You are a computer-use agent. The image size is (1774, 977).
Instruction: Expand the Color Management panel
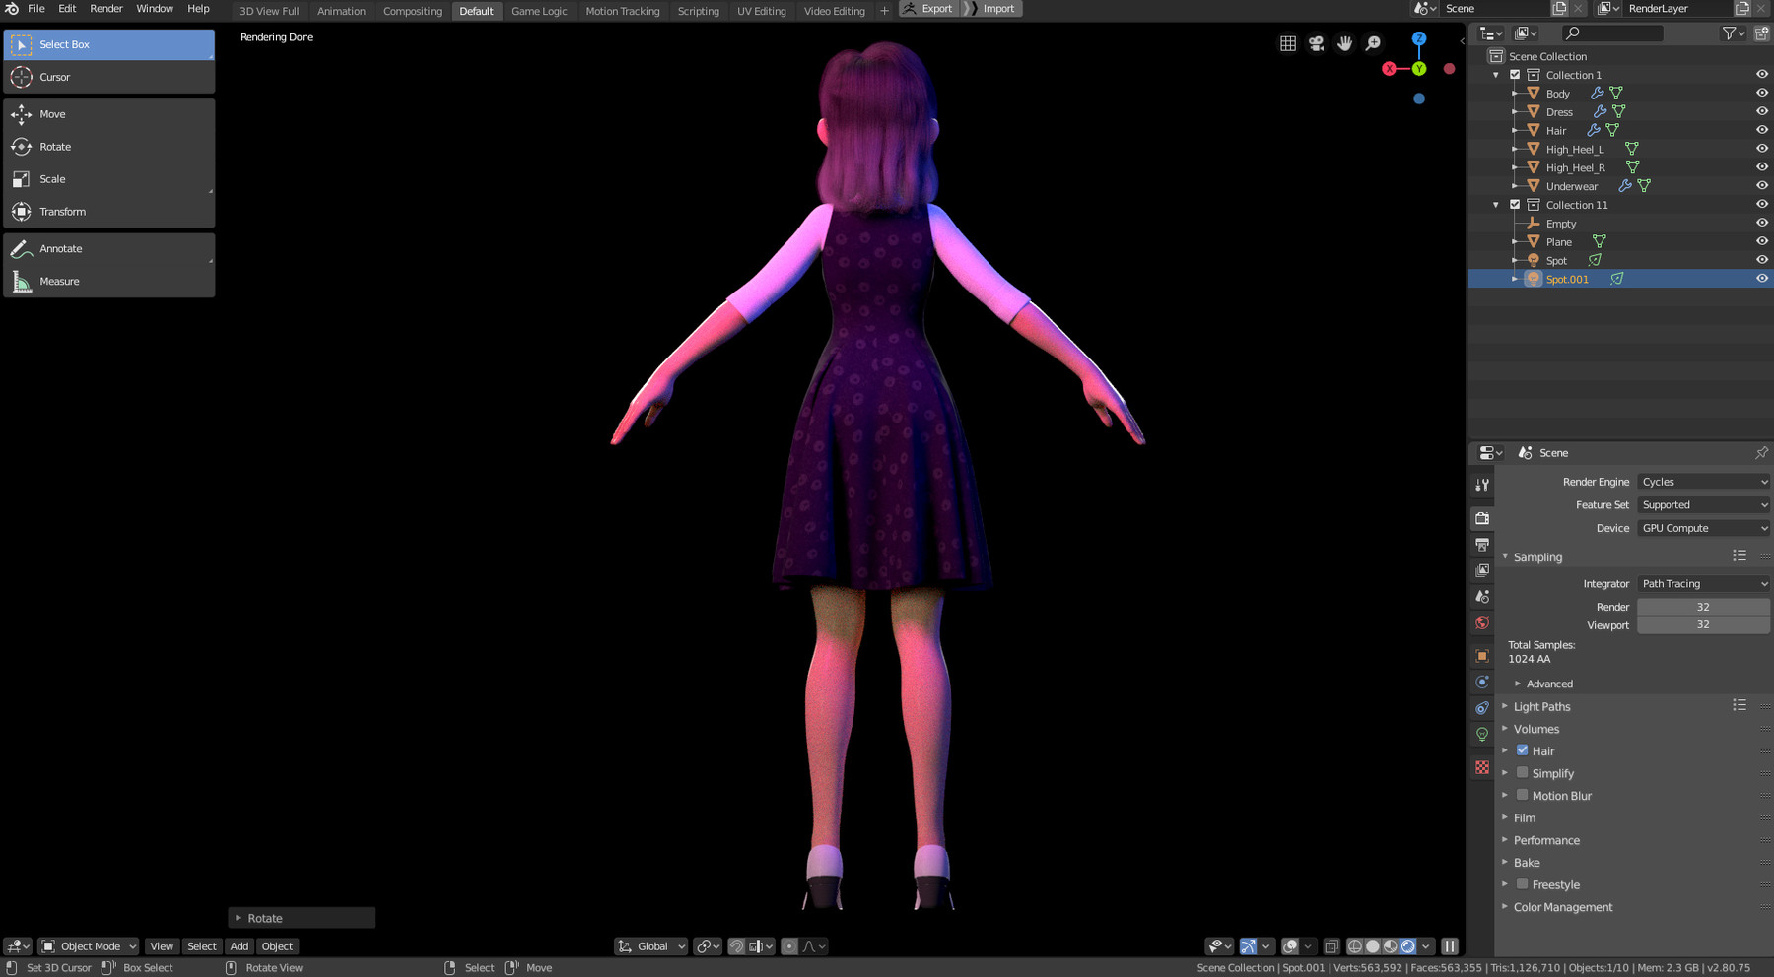[x=1563, y=907]
